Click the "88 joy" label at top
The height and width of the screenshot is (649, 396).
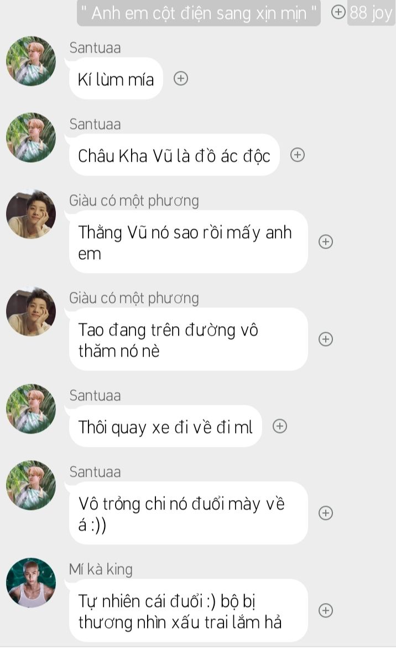pos(371,13)
